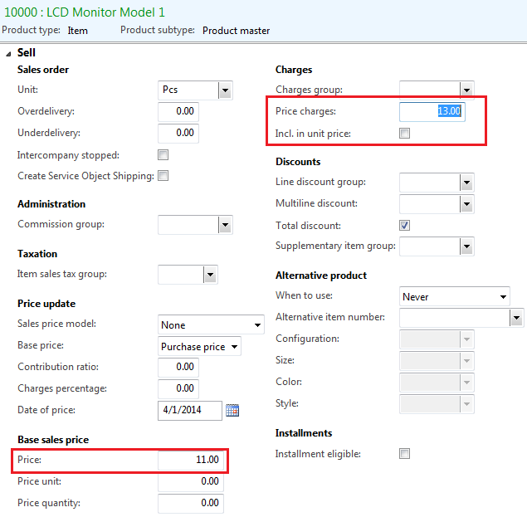The image size is (527, 517).
Task: Open the calendar picker for Date of price
Action: [x=232, y=410]
